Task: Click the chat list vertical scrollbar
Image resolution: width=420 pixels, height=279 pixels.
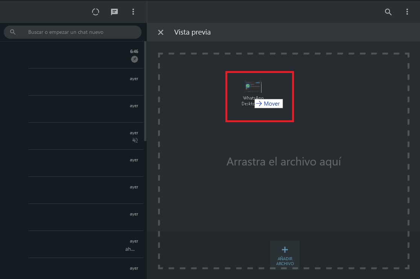Action: 145,90
